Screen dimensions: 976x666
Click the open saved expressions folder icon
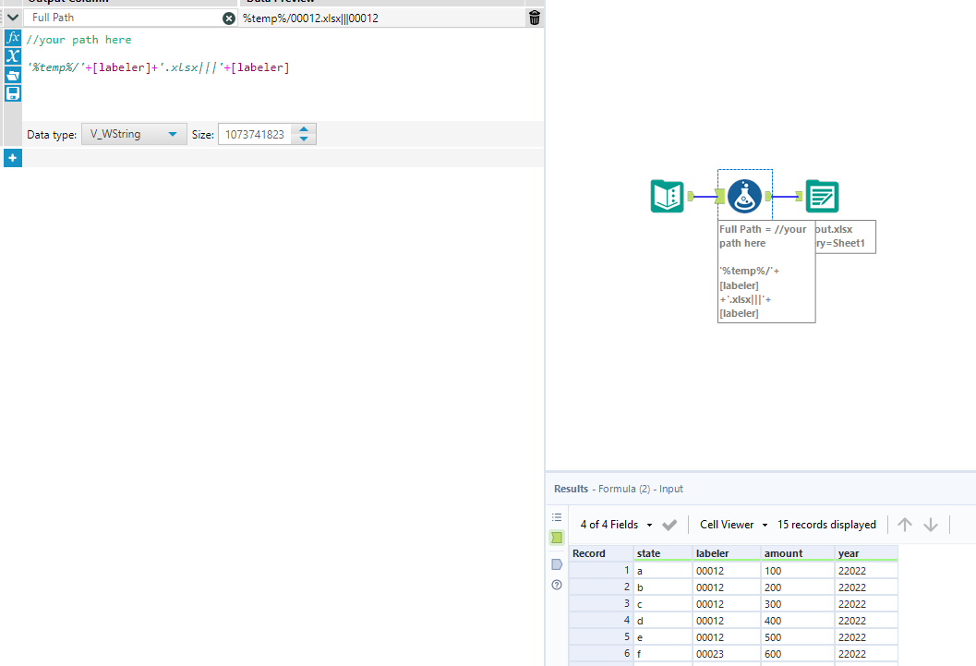tap(13, 75)
